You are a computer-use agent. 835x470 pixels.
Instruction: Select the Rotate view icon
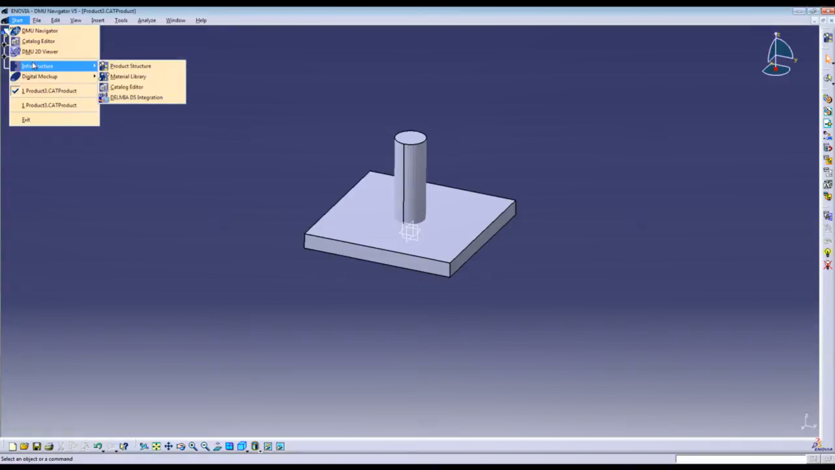181,446
